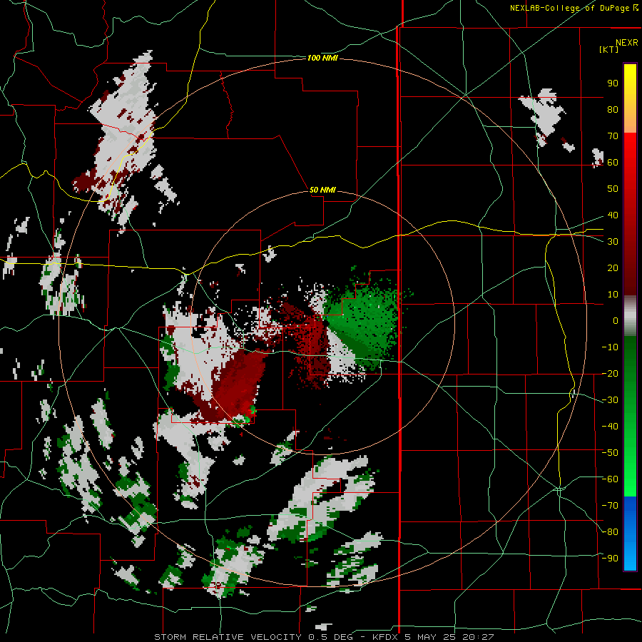Image resolution: width=642 pixels, height=642 pixels.
Task: Click the gray zero-velocity segment of color bar
Action: 630,316
